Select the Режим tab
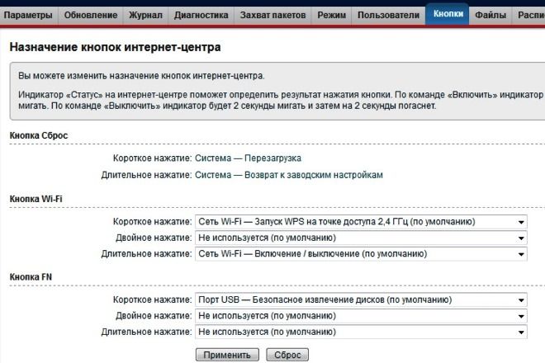This screenshot has height=363, width=545. click(x=332, y=16)
